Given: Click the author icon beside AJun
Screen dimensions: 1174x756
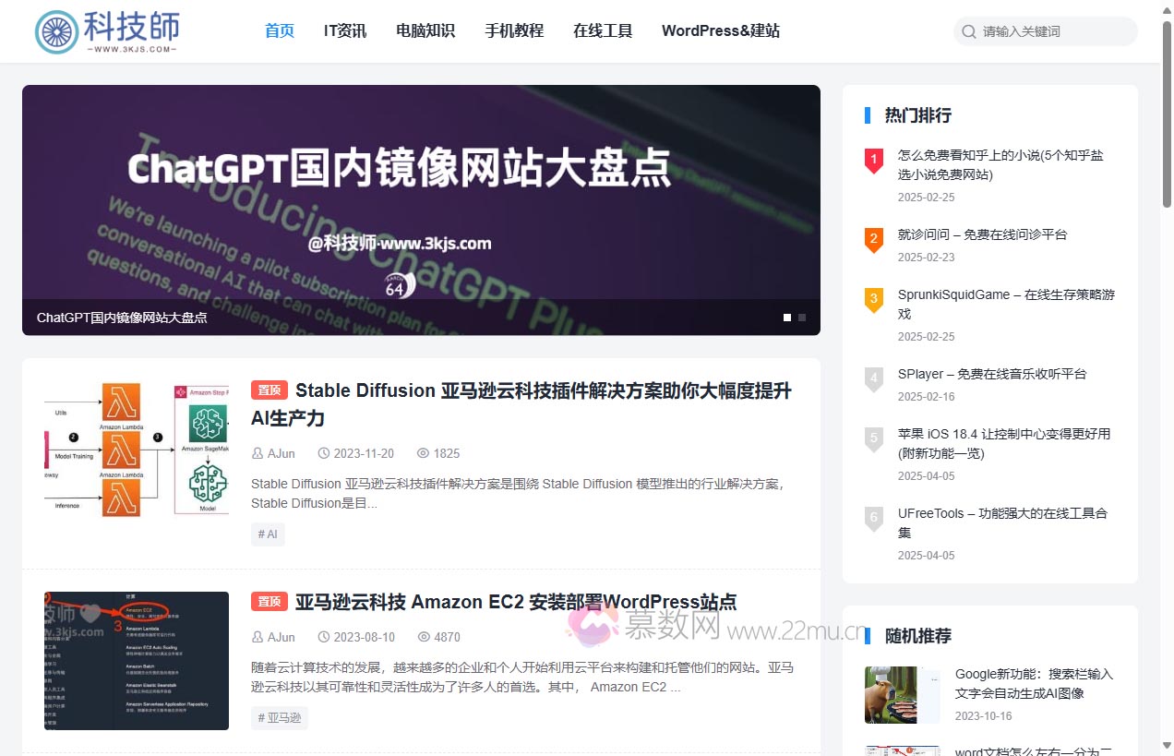Looking at the screenshot, I should click(x=257, y=453).
